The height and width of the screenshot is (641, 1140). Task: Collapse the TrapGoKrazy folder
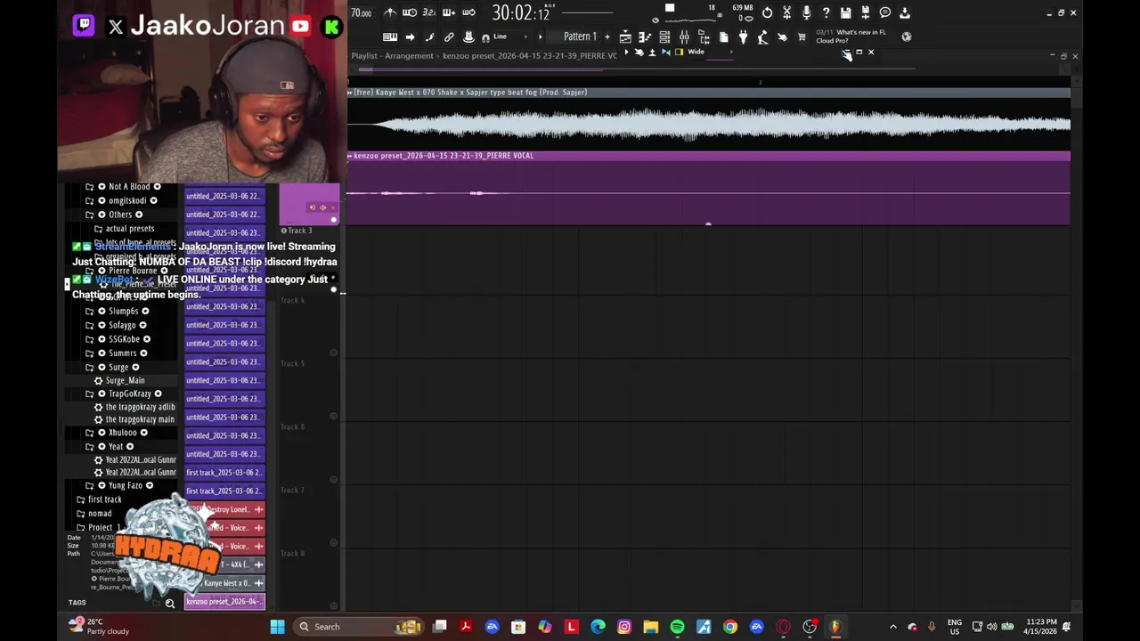point(89,394)
